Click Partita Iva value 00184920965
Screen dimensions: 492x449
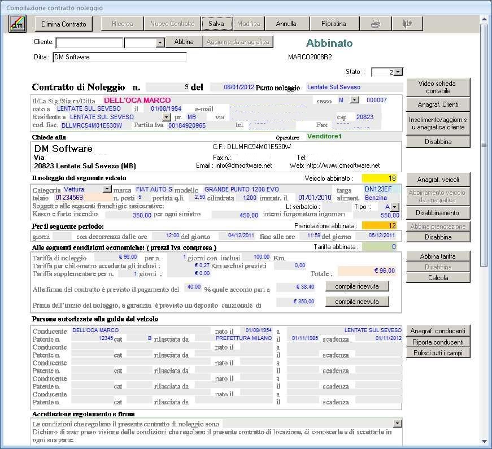[x=187, y=125]
